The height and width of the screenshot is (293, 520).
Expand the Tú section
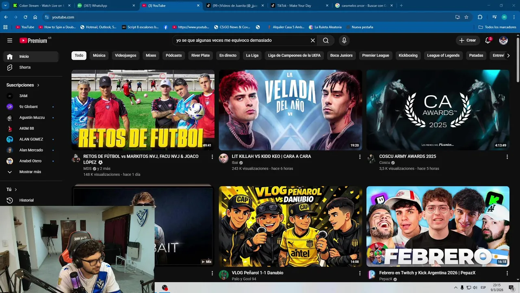(x=12, y=190)
